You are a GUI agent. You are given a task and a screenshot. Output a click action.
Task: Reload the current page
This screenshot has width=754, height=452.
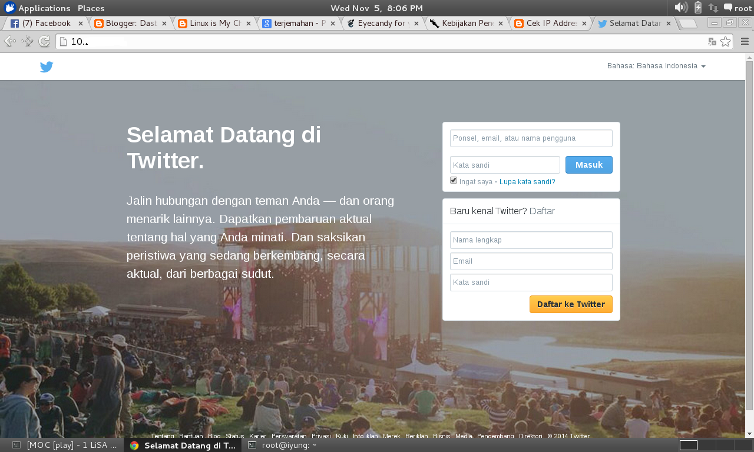click(x=43, y=41)
